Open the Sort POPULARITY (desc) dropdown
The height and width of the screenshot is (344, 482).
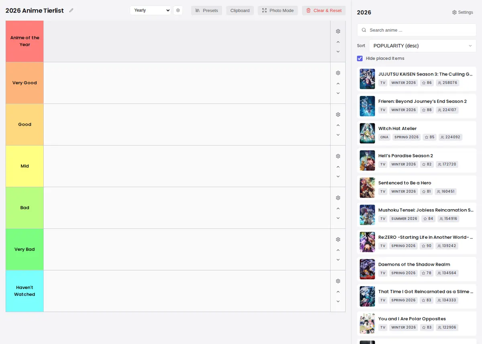click(423, 46)
